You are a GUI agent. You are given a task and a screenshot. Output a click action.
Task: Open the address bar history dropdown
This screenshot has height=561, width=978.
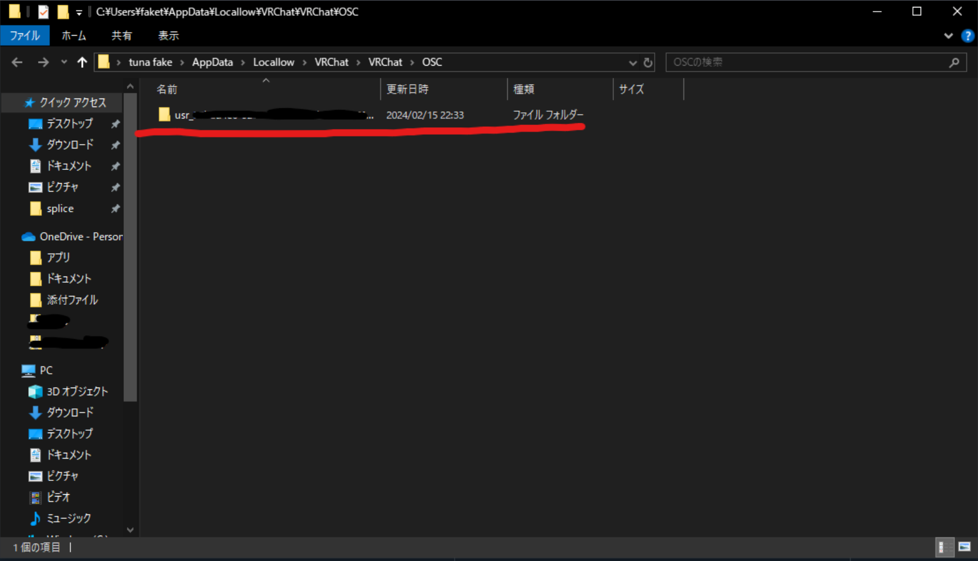pos(632,62)
